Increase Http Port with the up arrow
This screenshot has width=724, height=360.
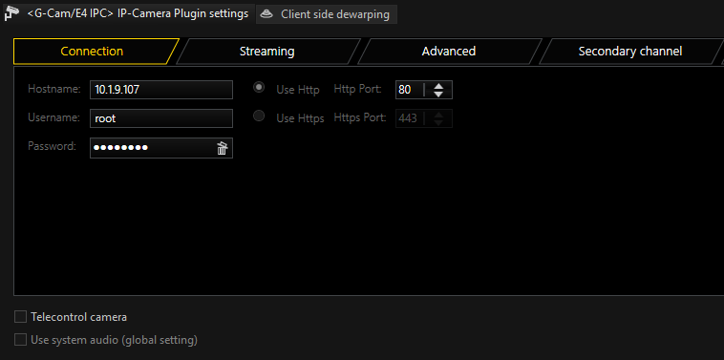pos(438,86)
